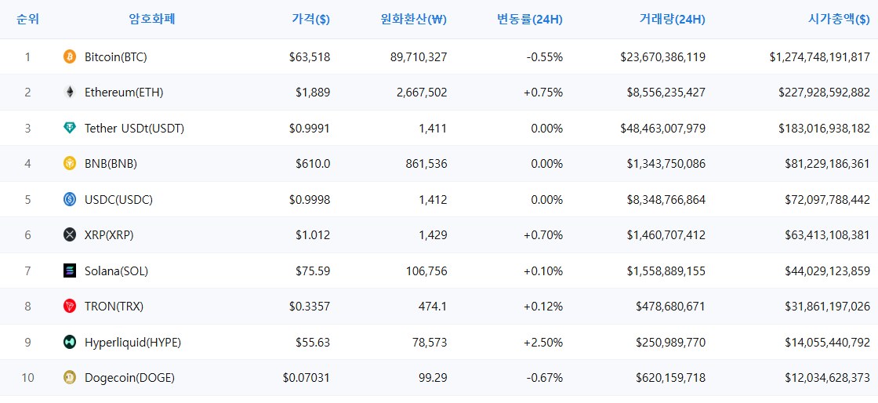Viewport: 878px width, 403px height.
Task: Select Ethereum price $1,889
Action: coord(313,93)
